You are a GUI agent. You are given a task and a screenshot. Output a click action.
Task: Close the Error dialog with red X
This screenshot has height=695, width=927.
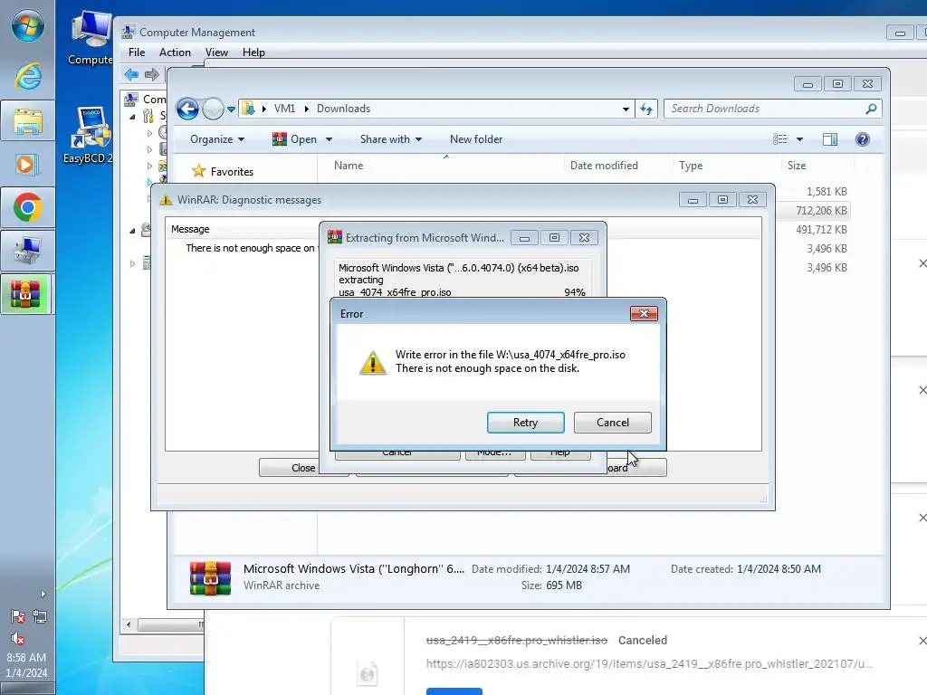click(x=644, y=313)
